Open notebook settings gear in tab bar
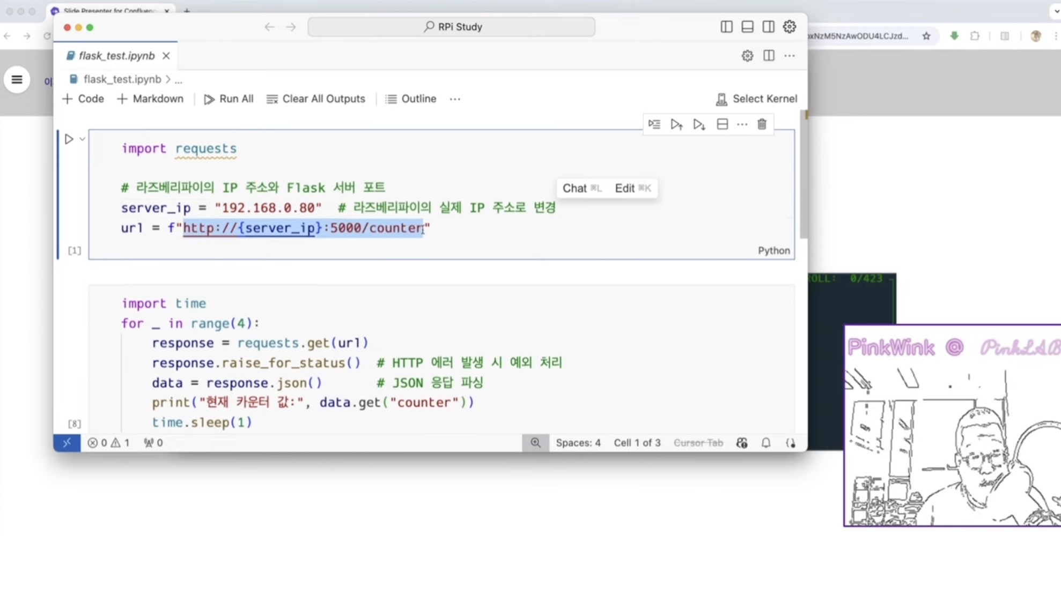Screen dimensions: 1061x603 (x=747, y=56)
